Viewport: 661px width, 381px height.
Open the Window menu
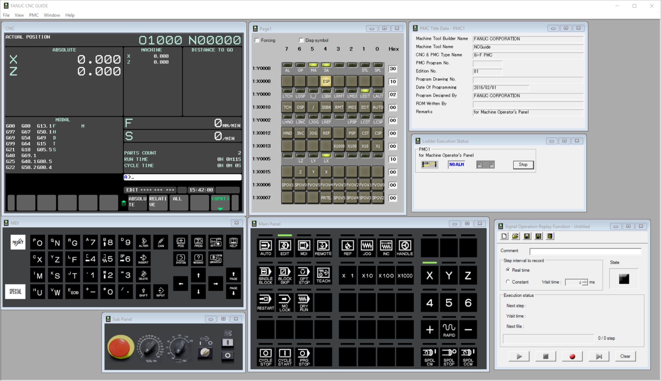[x=52, y=15]
